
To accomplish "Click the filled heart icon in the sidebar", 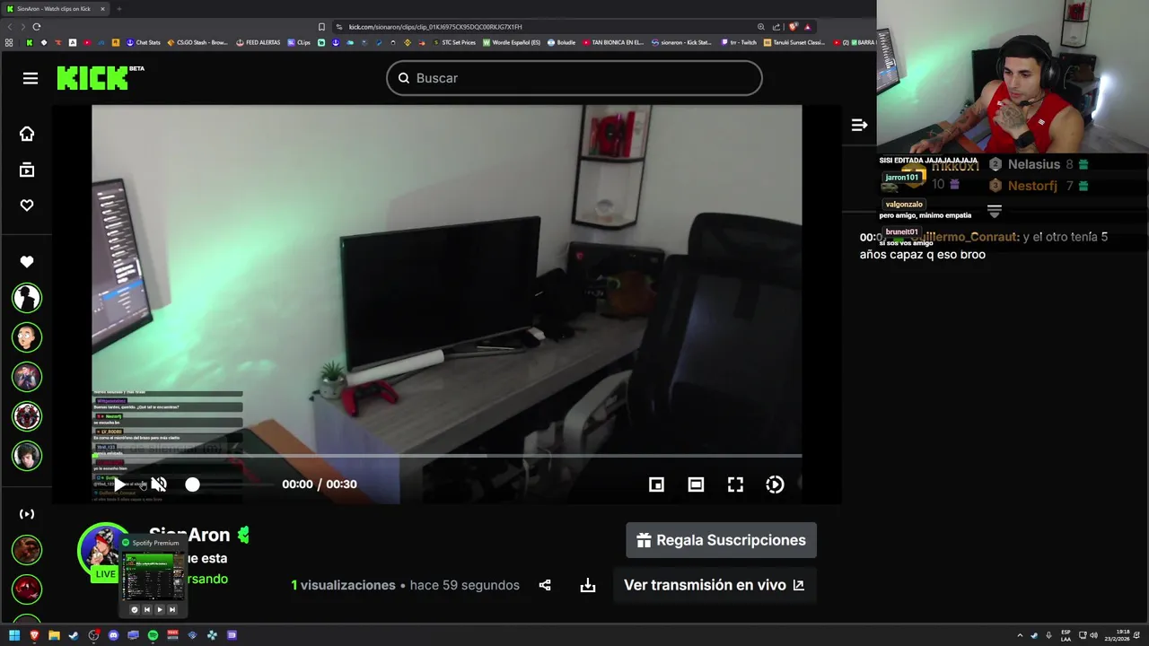I will point(27,262).
